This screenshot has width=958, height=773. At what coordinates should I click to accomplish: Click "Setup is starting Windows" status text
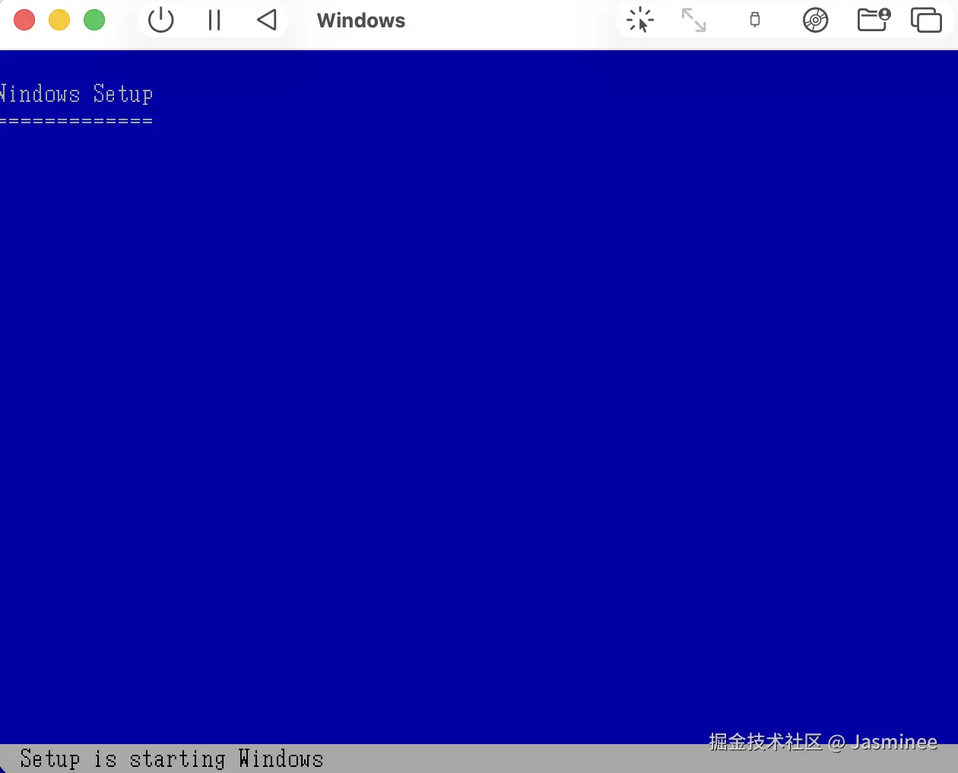point(172,759)
